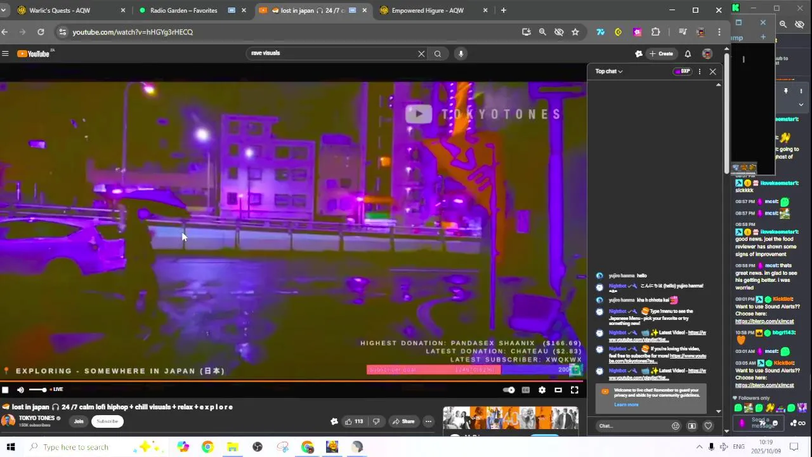Open YouTube hamburger guide menu
812x457 pixels.
[x=5, y=54]
